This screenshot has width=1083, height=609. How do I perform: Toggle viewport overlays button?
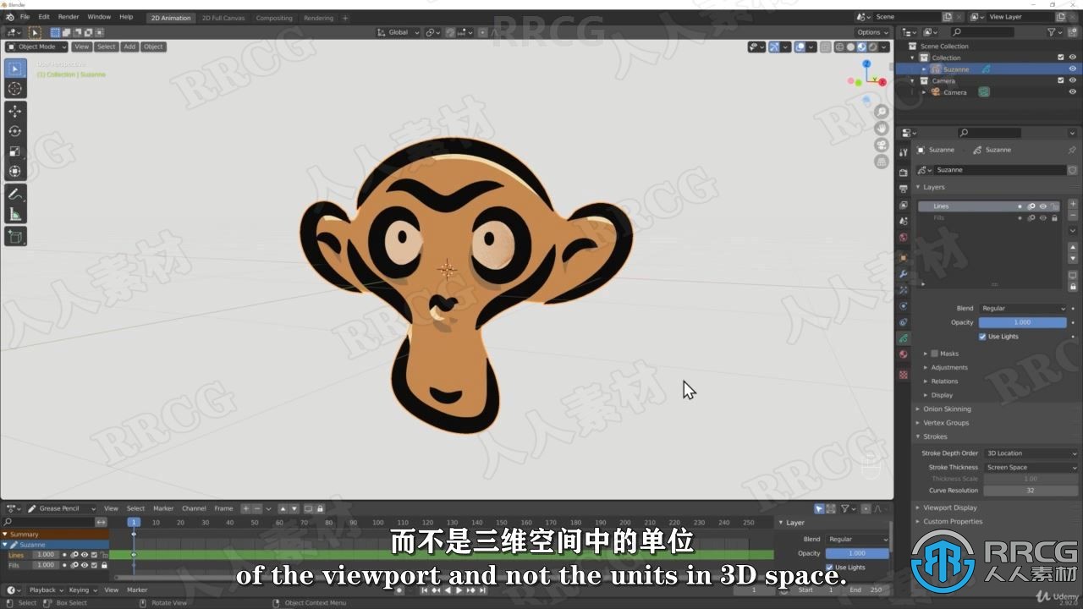coord(800,47)
